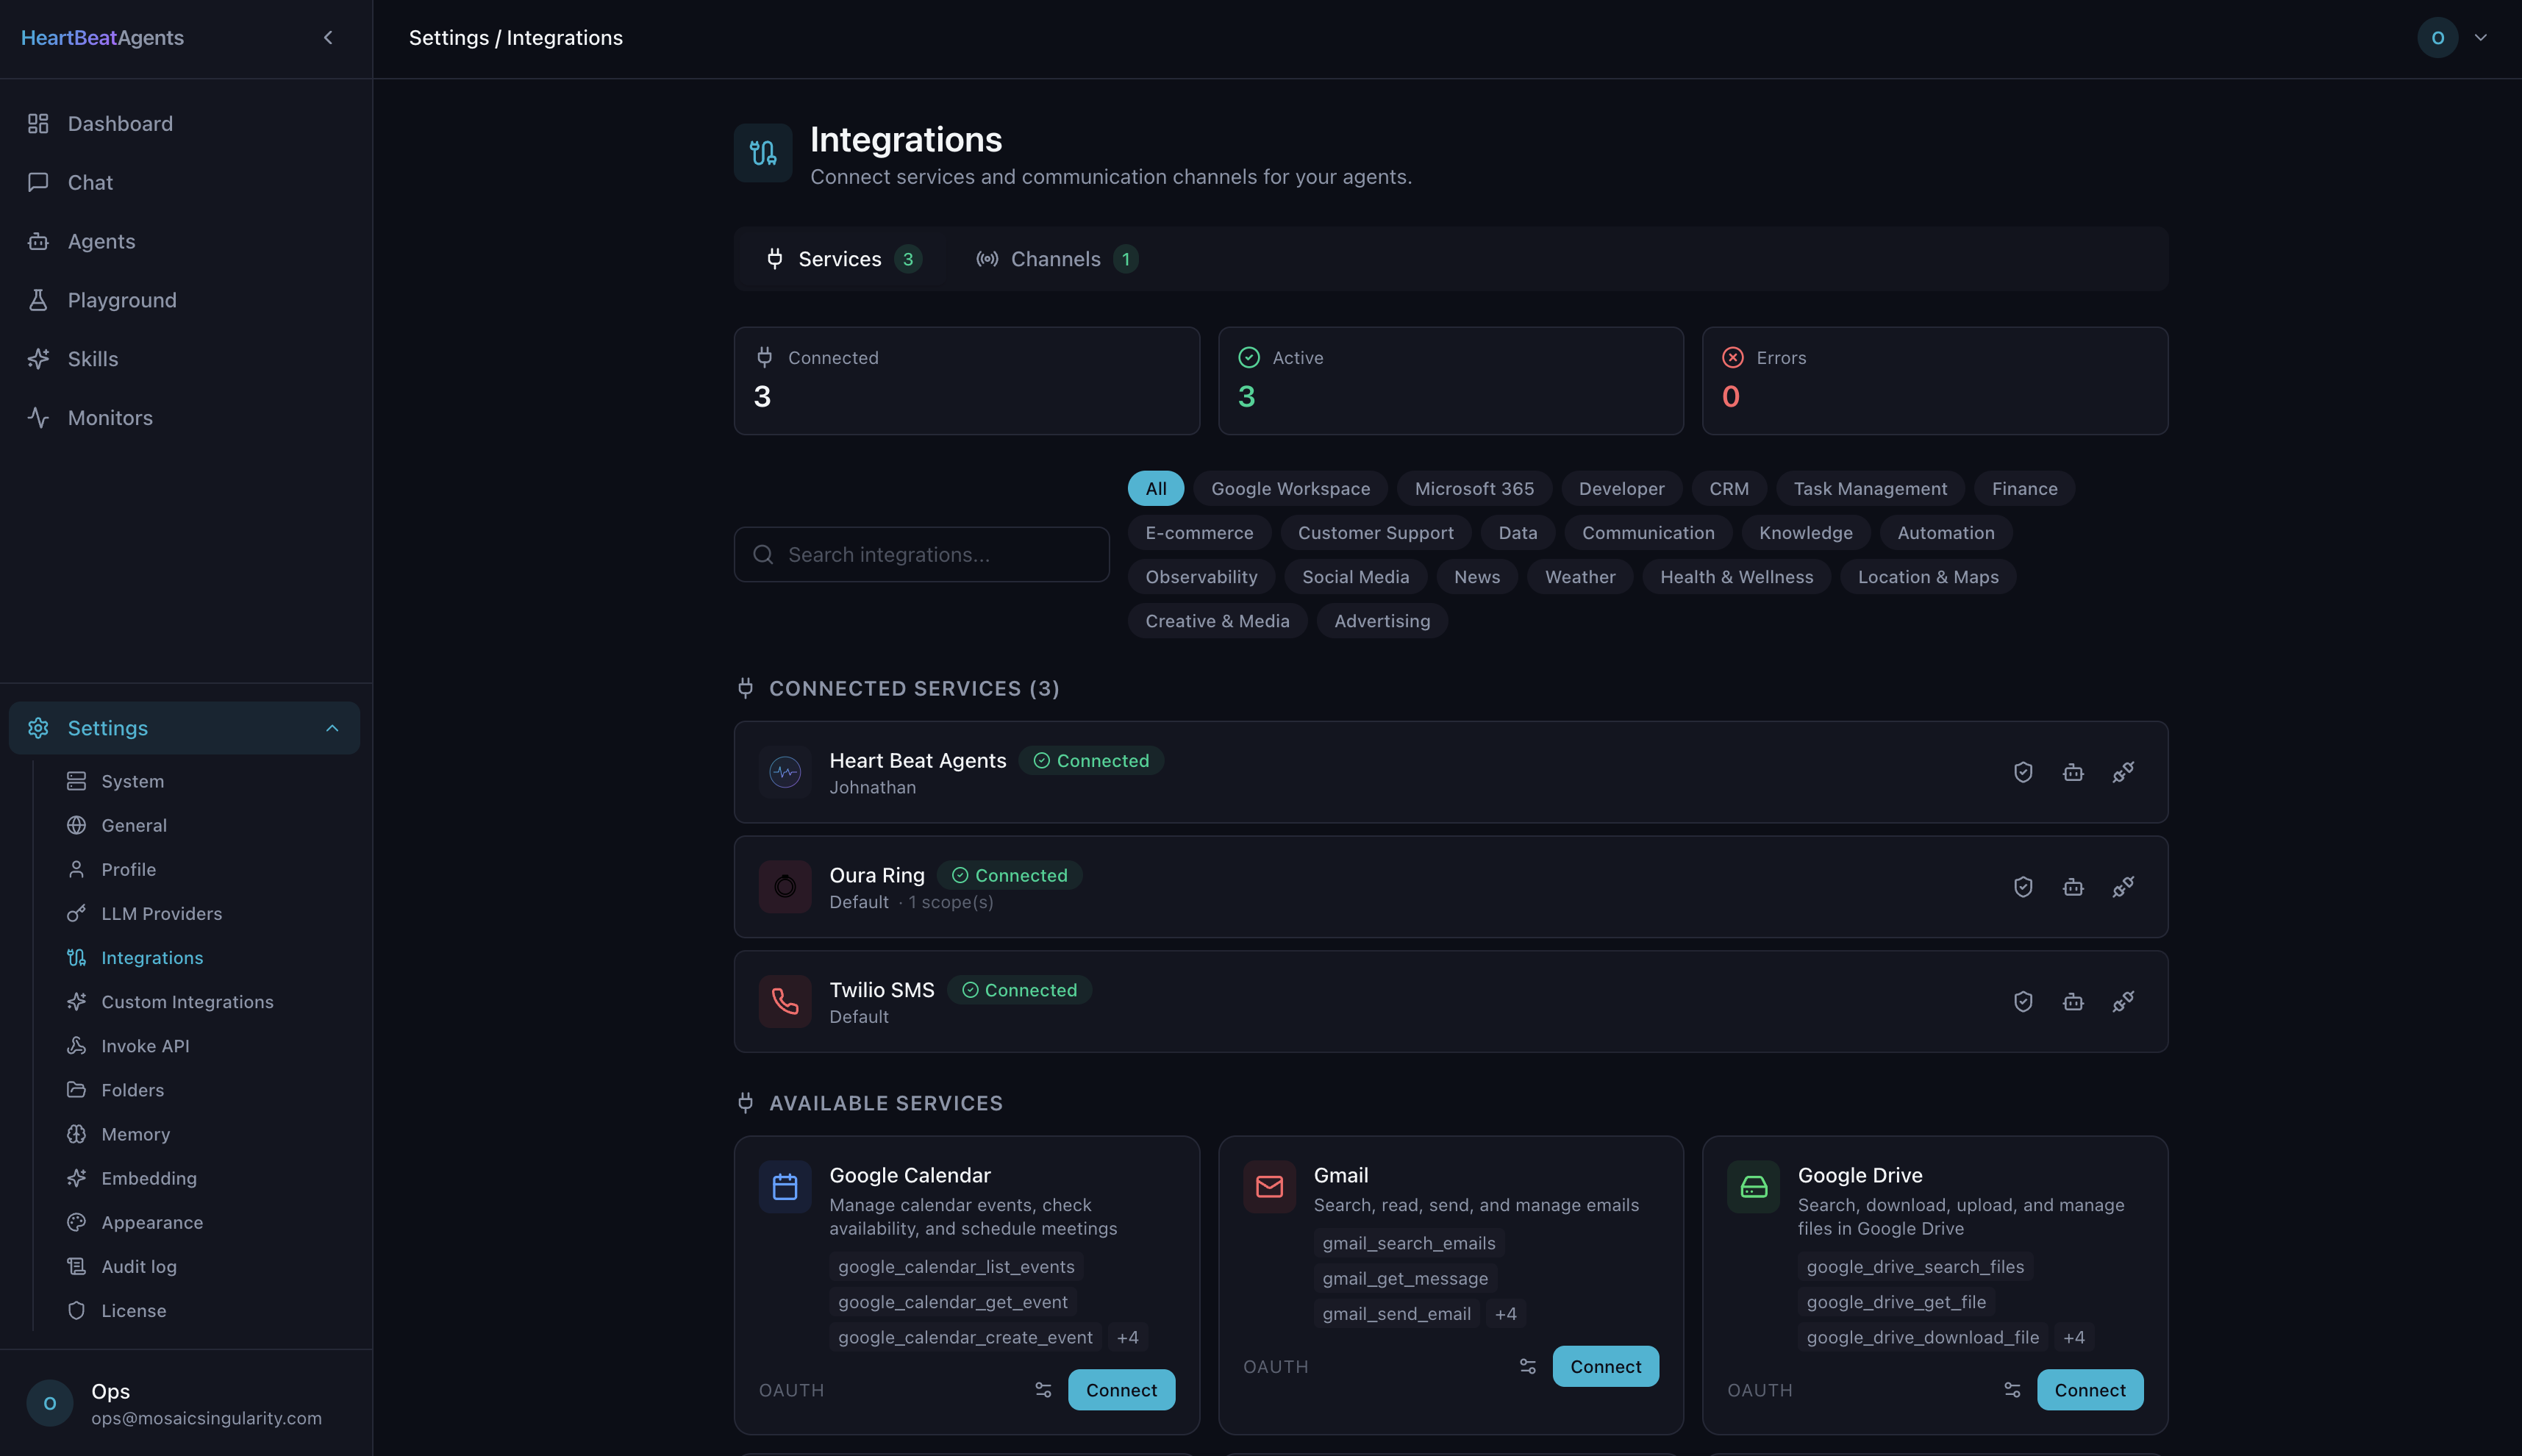Viewport: 2522px width, 1456px height.
Task: Click the shield icon for Oura Ring
Action: [x=2023, y=887]
